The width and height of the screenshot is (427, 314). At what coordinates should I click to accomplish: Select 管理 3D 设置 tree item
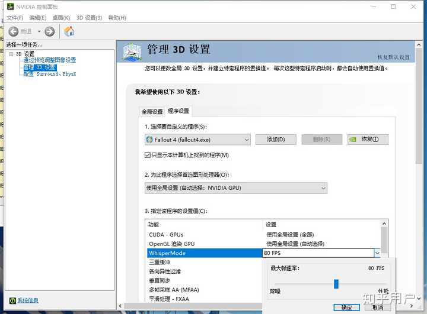(x=40, y=67)
